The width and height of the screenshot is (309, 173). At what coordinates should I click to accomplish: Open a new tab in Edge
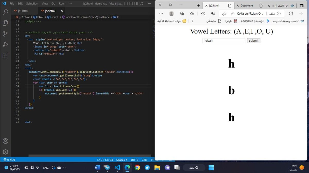click(198, 6)
